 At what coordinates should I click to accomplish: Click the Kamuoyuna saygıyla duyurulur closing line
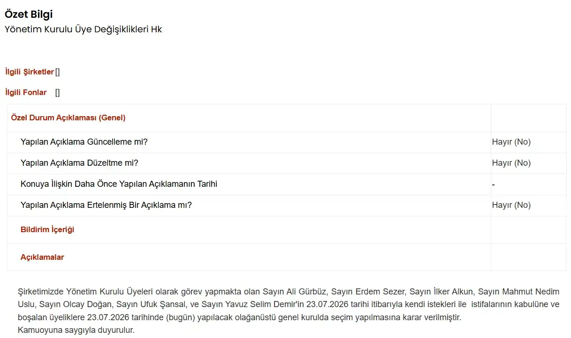click(76, 330)
